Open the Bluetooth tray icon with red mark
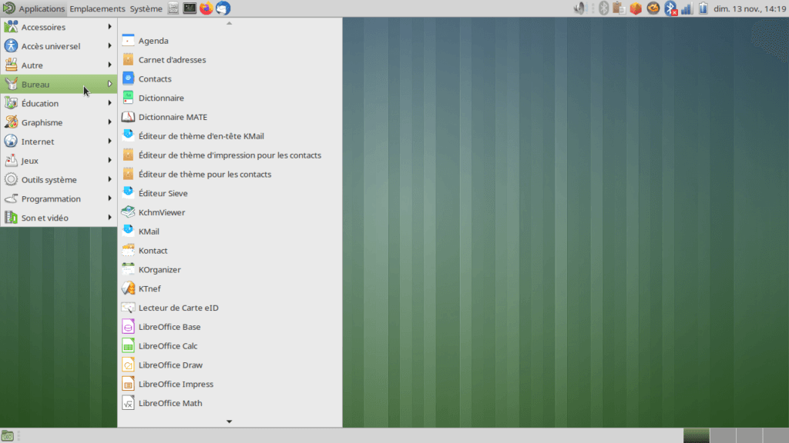This screenshot has height=443, width=789. point(671,8)
